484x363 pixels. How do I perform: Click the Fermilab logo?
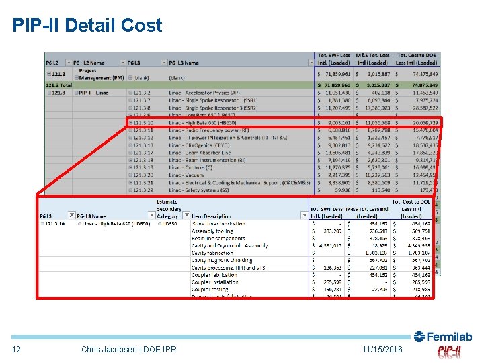[x=443, y=337]
